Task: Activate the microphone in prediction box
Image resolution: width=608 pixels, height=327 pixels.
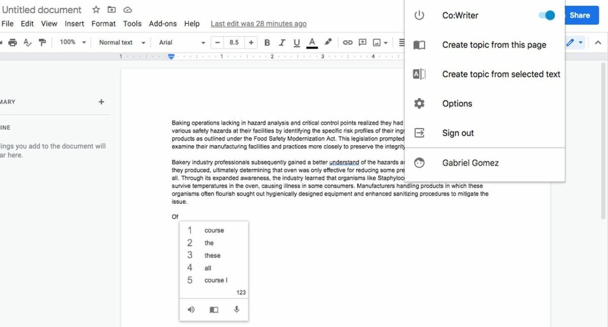Action: 236,309
